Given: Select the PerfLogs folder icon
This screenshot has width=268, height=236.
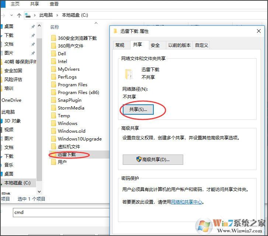Looking at the screenshot, I should 53,77.
